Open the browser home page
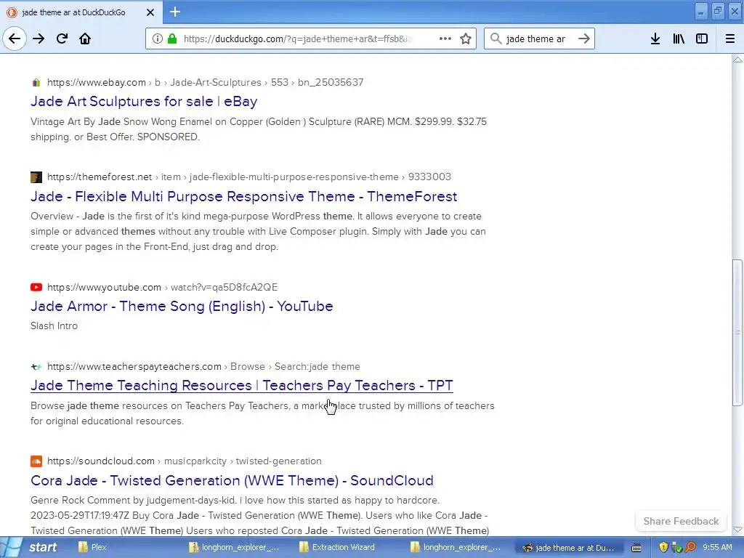The height and width of the screenshot is (558, 744). pos(85,39)
